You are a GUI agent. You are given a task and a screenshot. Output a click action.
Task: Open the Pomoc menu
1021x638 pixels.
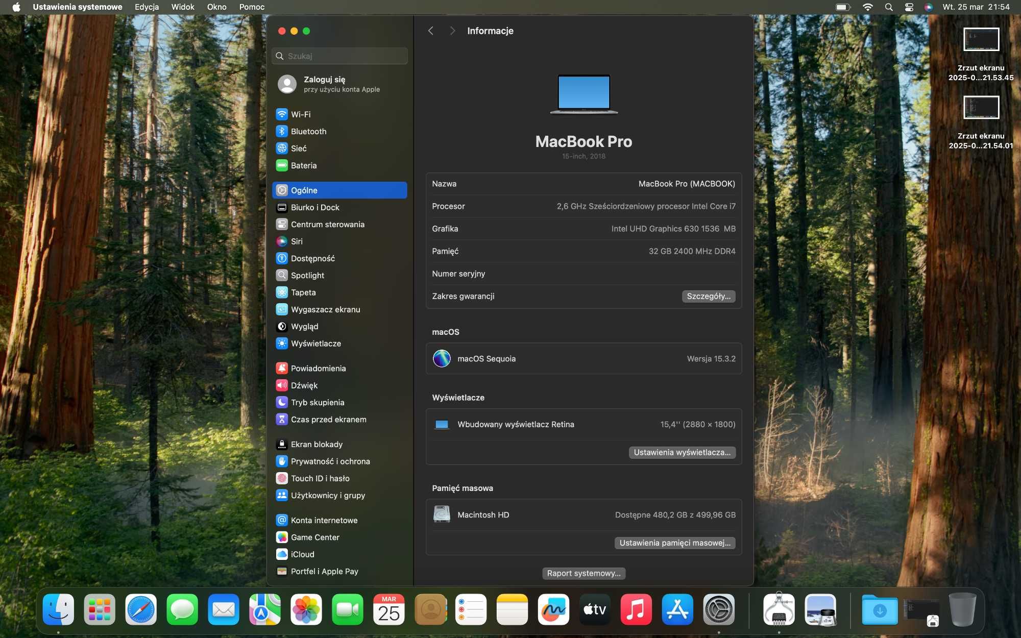point(252,7)
